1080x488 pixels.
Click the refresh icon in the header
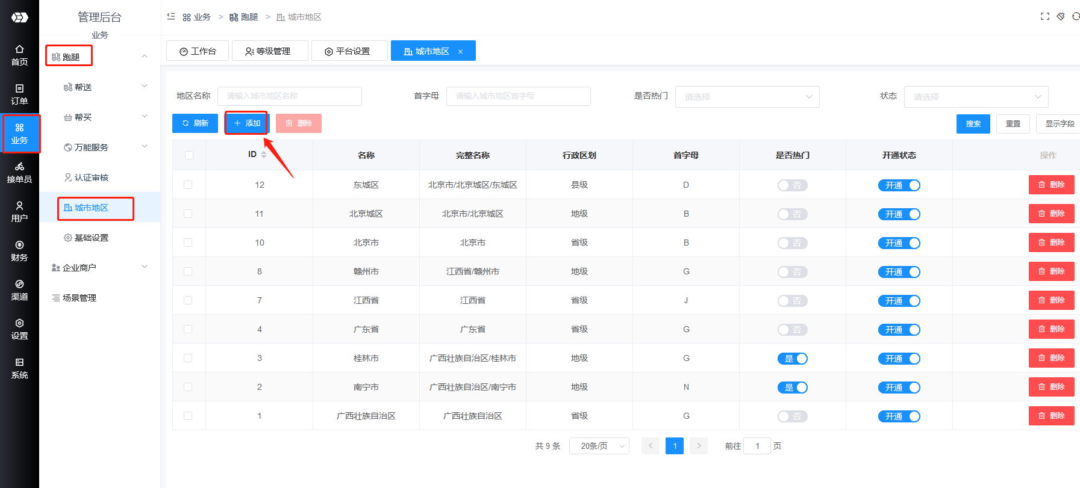click(x=1076, y=16)
